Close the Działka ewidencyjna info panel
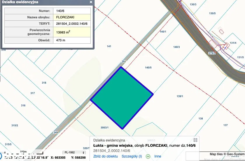 [x=91, y=2]
